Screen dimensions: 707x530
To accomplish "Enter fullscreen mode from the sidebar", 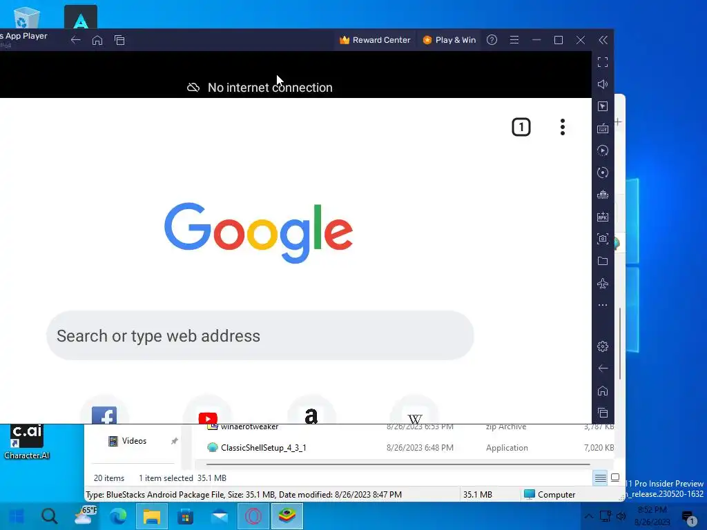I will (603, 61).
